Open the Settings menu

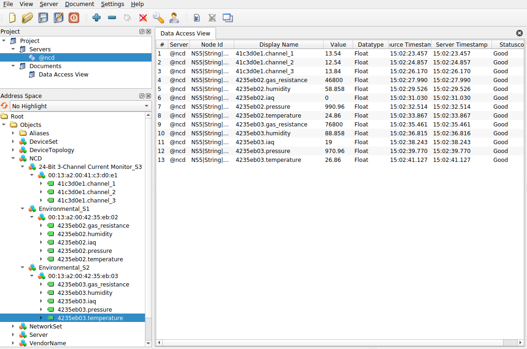[112, 4]
